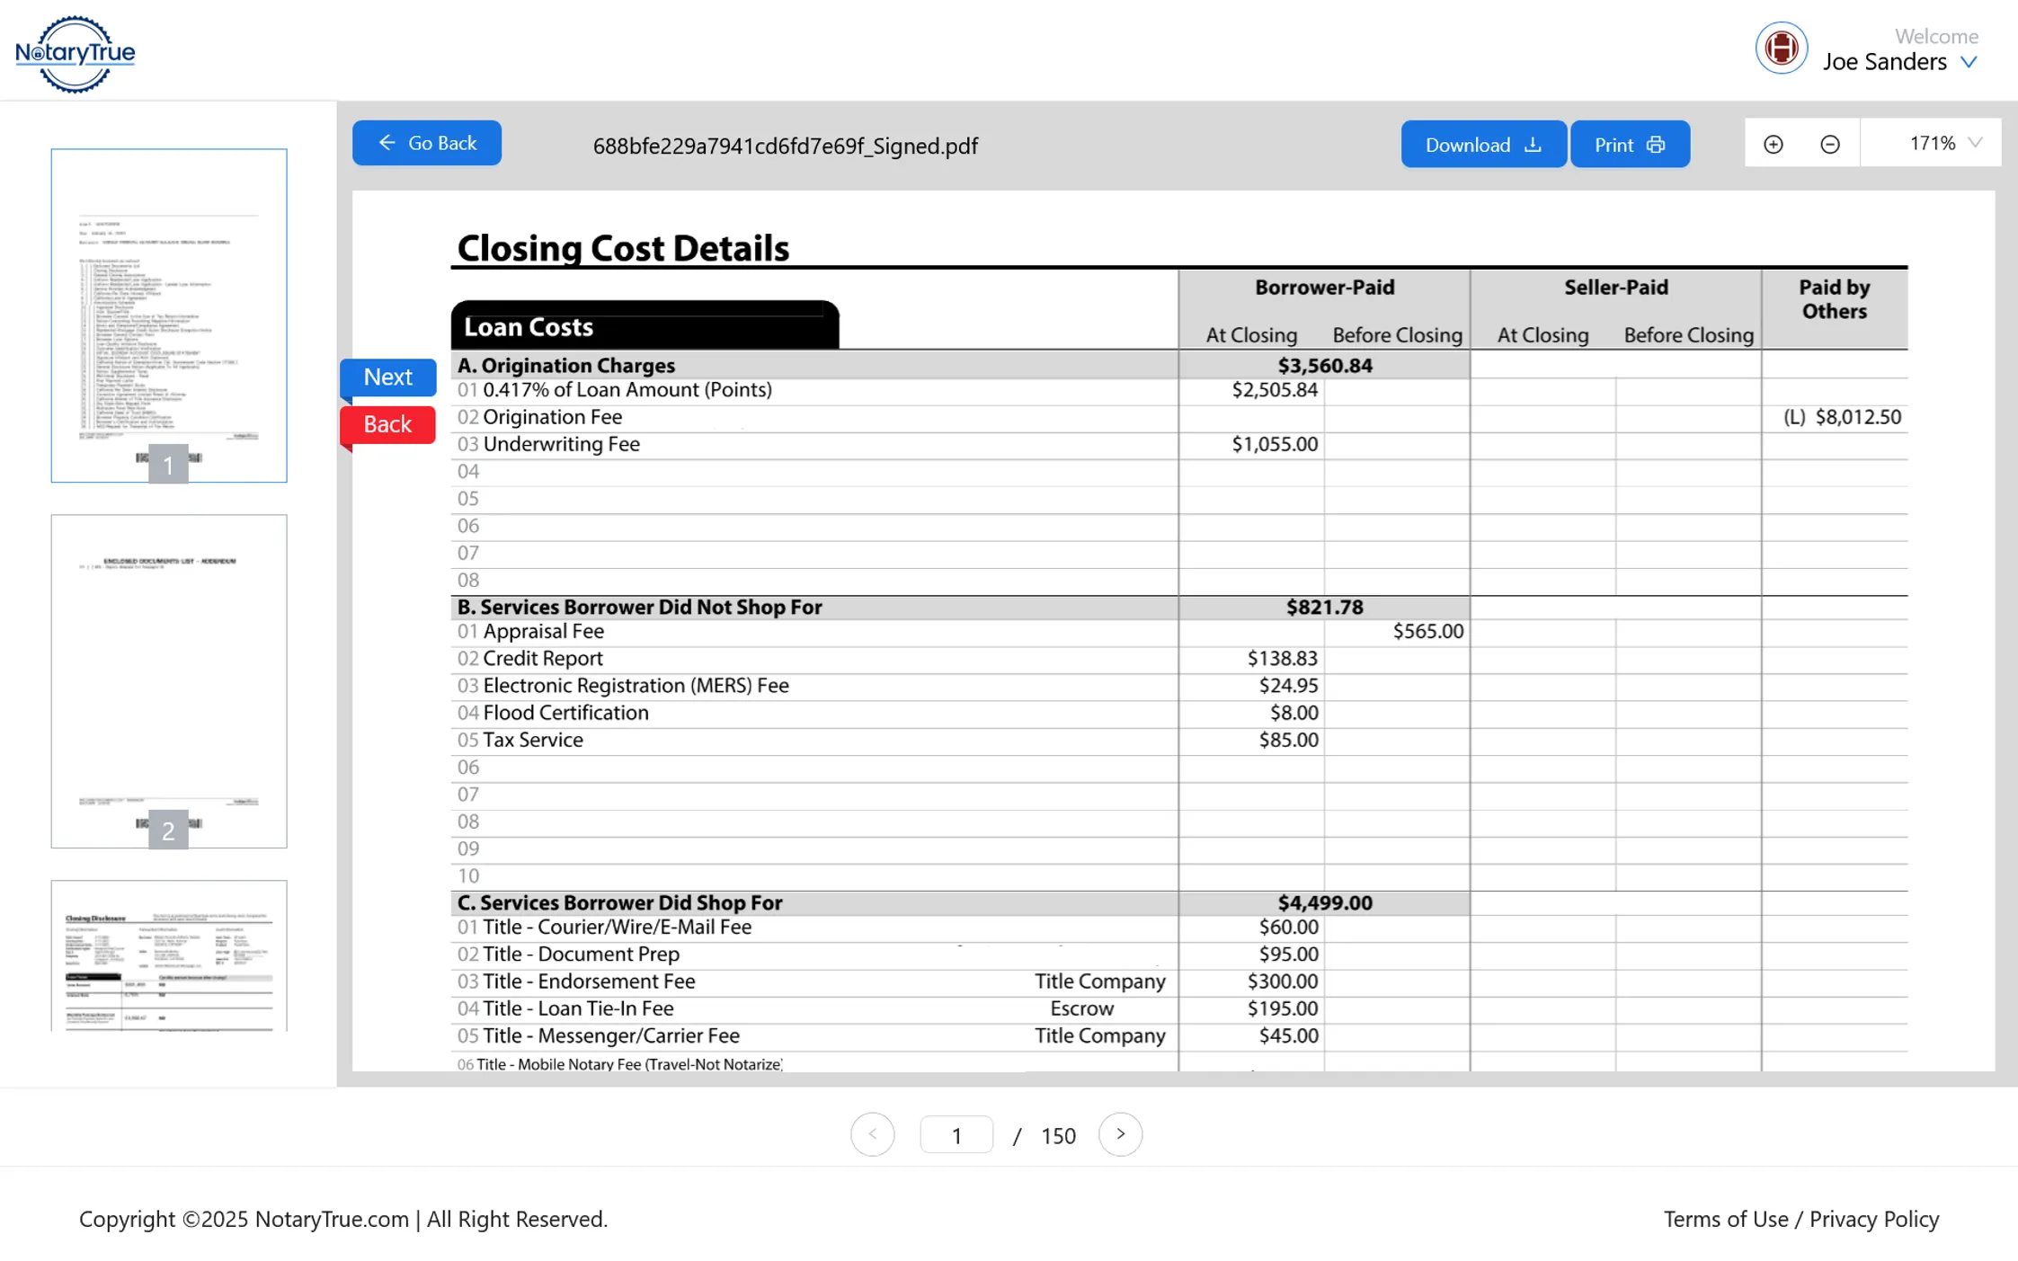Open the Privacy Policy link

[1874, 1219]
